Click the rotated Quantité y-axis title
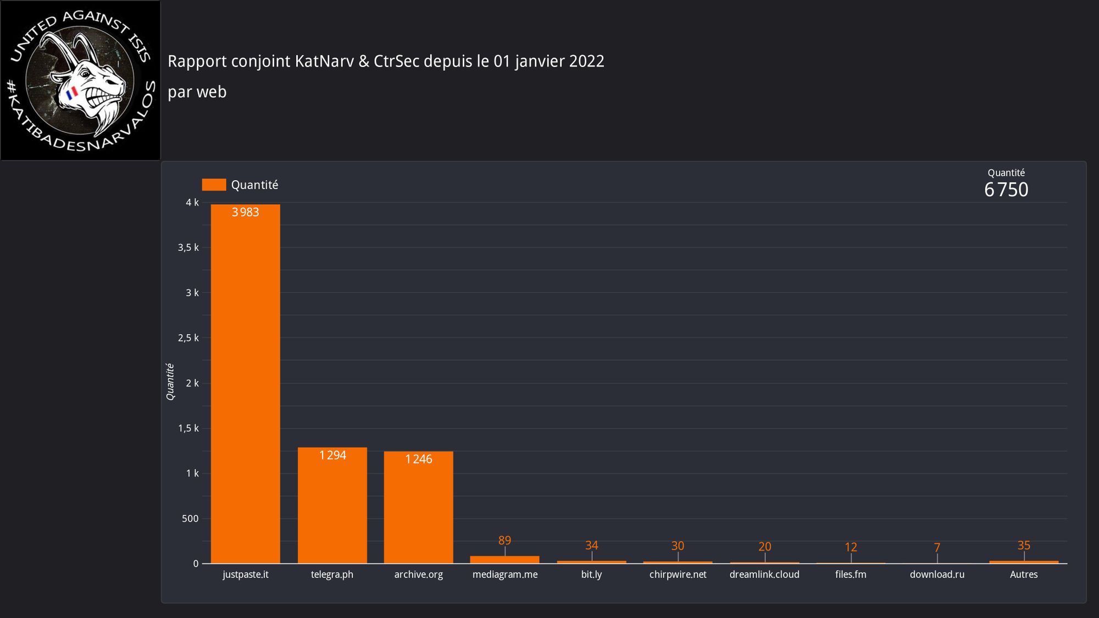This screenshot has width=1099, height=618. [x=170, y=382]
